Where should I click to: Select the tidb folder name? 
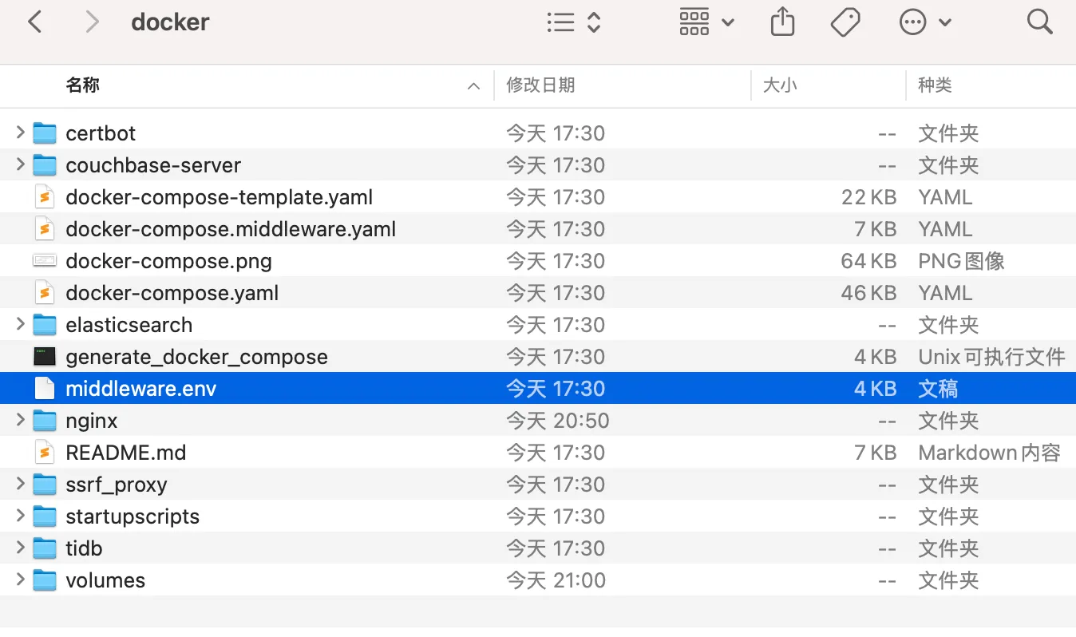84,548
